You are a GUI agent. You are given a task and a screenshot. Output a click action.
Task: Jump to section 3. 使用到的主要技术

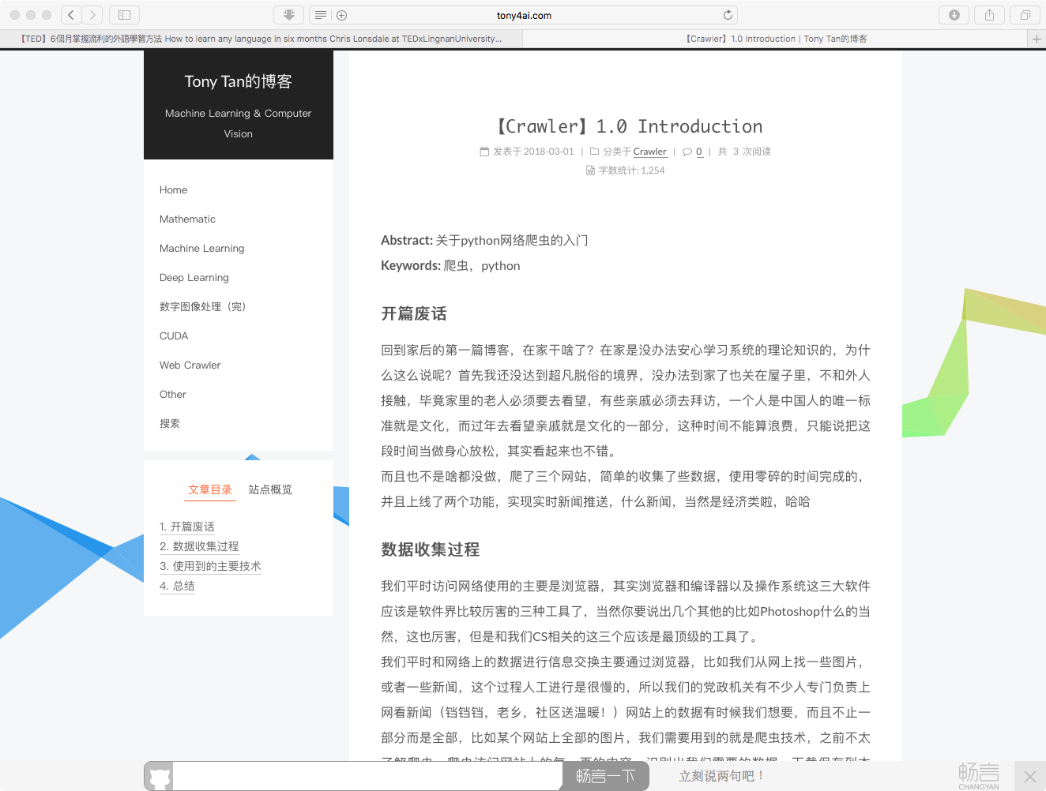tap(210, 566)
